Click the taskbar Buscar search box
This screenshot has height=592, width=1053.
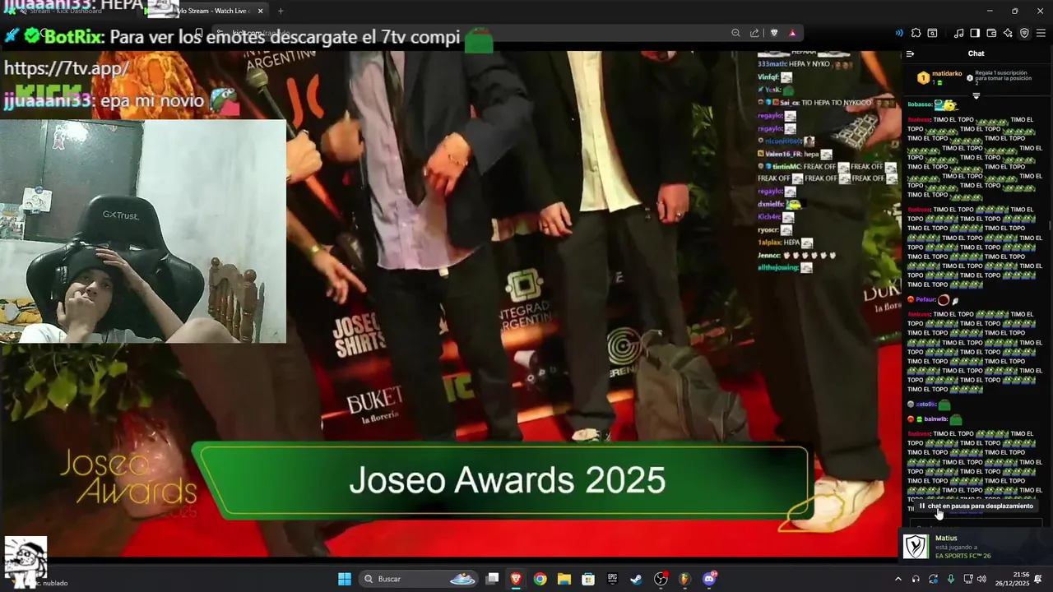pyautogui.click(x=420, y=579)
